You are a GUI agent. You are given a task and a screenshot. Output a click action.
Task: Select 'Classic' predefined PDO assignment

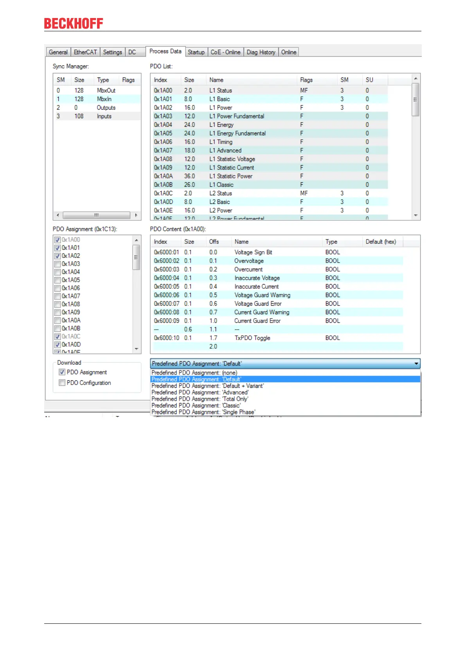coord(285,406)
